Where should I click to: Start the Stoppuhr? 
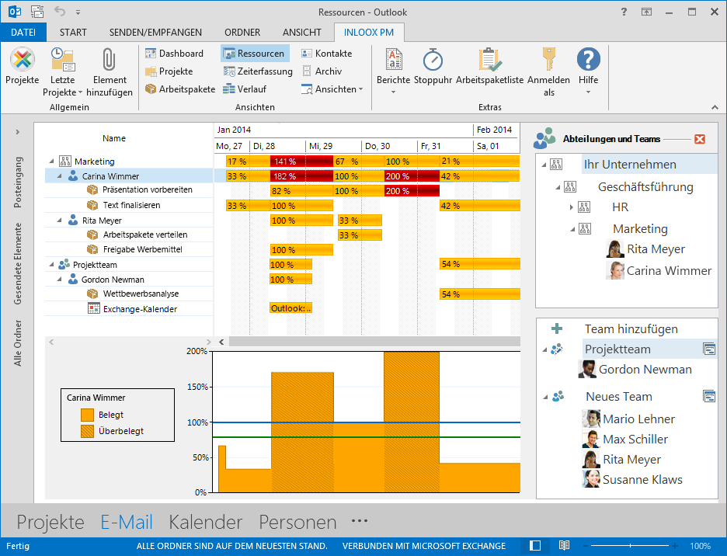(x=433, y=67)
